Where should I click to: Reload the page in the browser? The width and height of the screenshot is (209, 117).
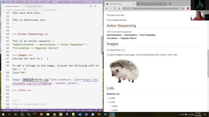pos(115,8)
